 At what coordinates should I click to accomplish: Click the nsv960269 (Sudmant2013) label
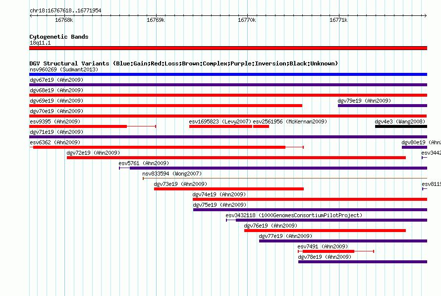tap(64, 69)
